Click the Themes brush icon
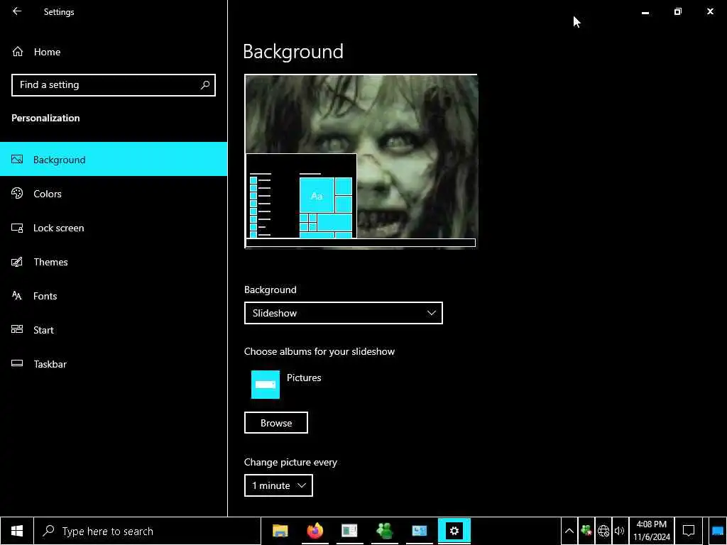The width and height of the screenshot is (727, 545). coord(17,262)
